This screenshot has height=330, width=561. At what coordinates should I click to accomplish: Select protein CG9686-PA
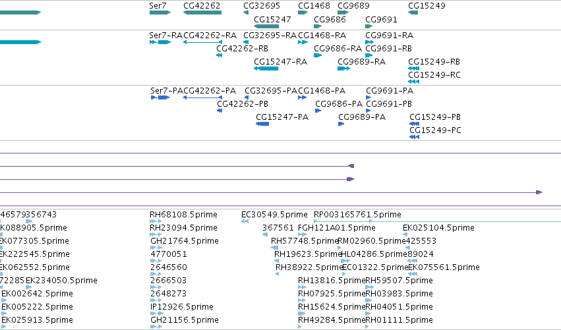[x=339, y=104]
